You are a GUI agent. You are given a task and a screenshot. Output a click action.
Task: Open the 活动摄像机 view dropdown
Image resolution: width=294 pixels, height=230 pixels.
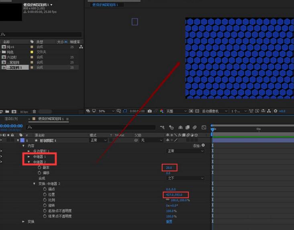pos(214,111)
